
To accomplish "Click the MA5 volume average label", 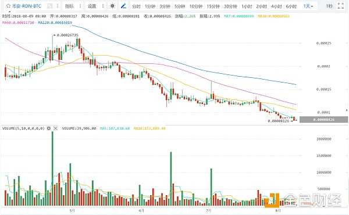I will click(x=115, y=128).
